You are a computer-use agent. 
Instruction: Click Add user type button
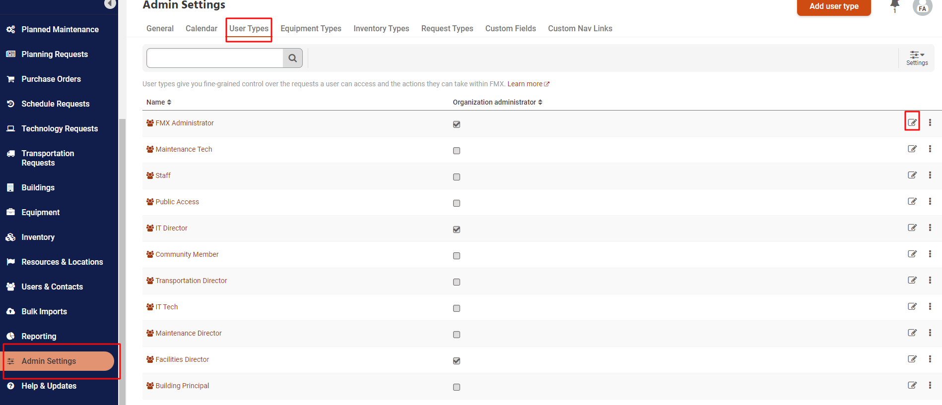833,6
